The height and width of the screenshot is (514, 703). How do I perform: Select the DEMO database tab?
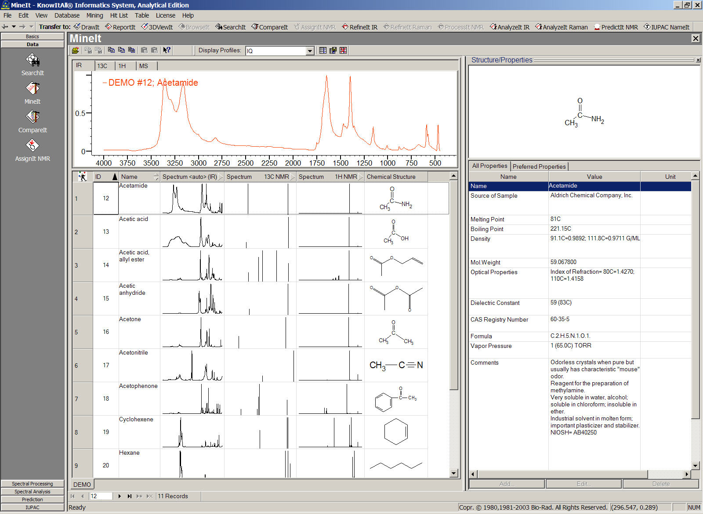click(x=82, y=484)
